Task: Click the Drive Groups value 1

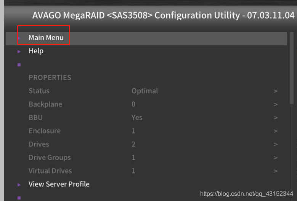Action: 133,158
